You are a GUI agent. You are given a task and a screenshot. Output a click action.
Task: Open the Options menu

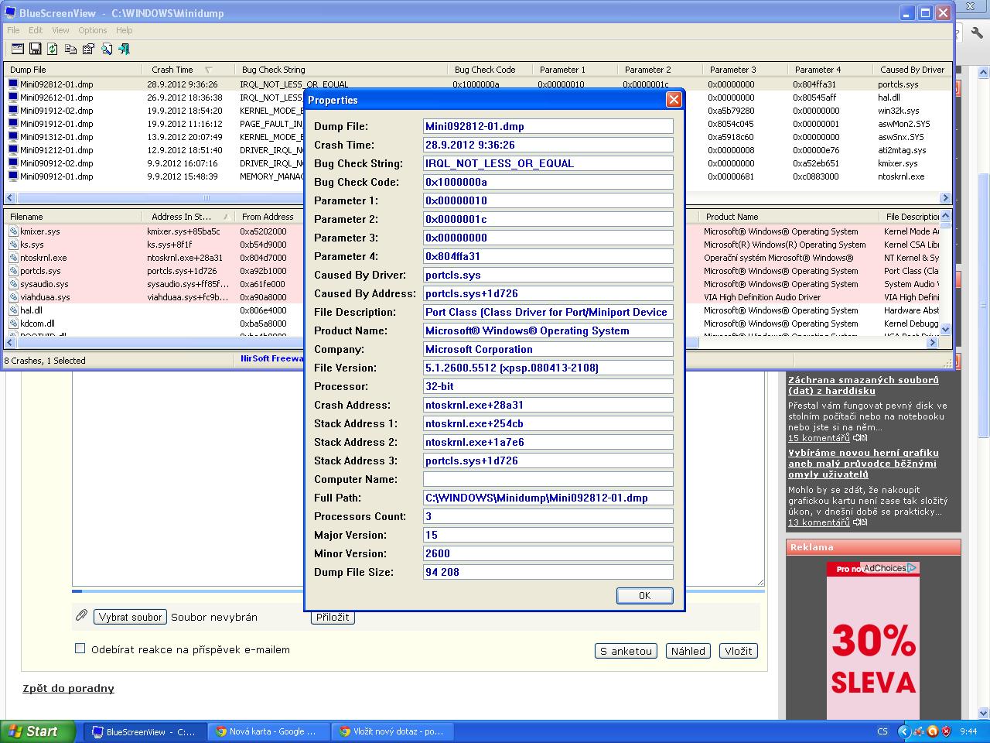click(92, 30)
